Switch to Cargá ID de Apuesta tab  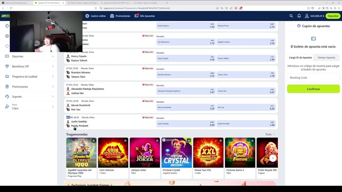[300, 58]
